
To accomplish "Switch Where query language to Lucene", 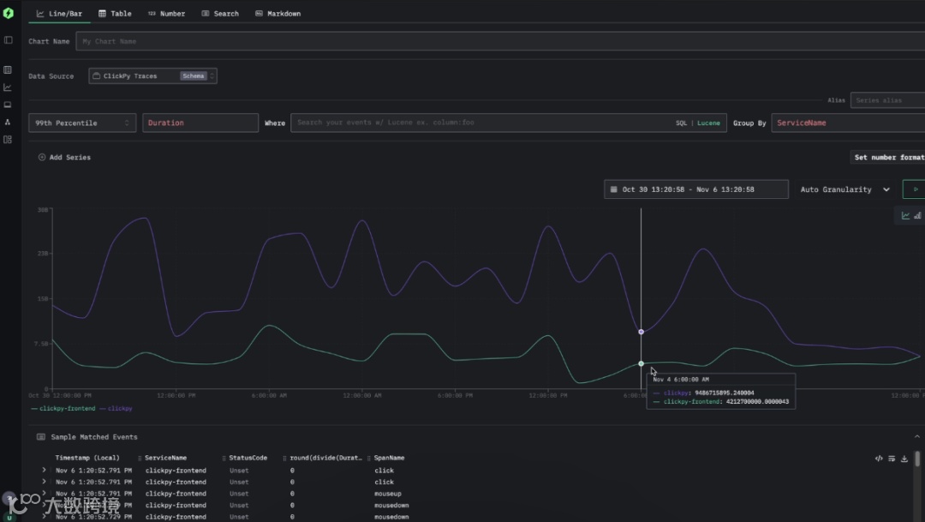I will click(x=708, y=123).
